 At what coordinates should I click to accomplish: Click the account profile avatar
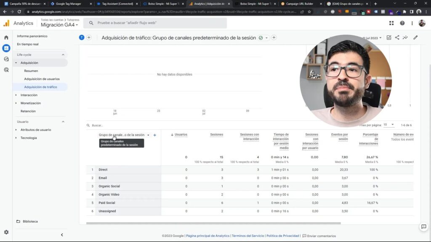(x=422, y=24)
